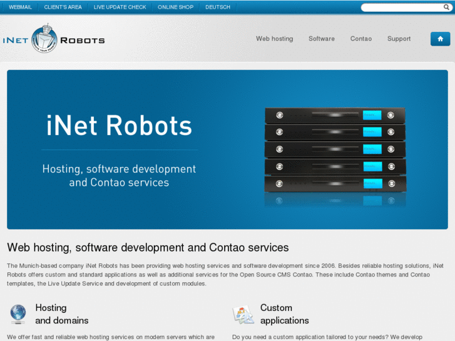
Task: Click the Custom applications heading
Action: click(284, 314)
